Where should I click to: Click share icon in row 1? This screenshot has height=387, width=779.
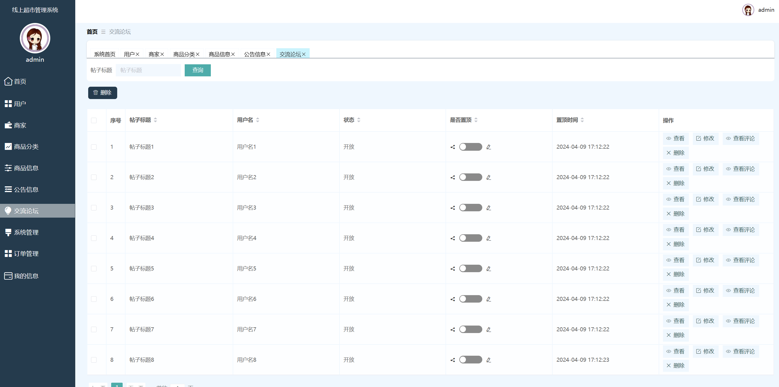(453, 147)
